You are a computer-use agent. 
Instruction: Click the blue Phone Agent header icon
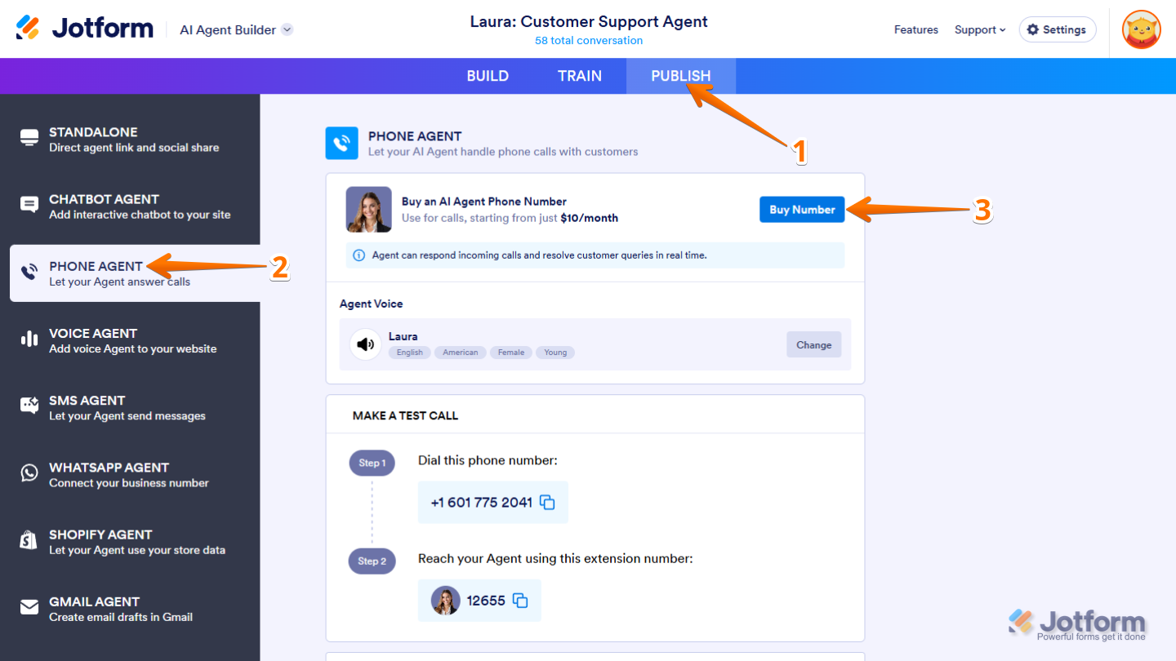pos(341,143)
